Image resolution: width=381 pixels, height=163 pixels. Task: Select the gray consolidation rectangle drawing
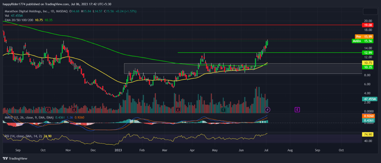243,69
